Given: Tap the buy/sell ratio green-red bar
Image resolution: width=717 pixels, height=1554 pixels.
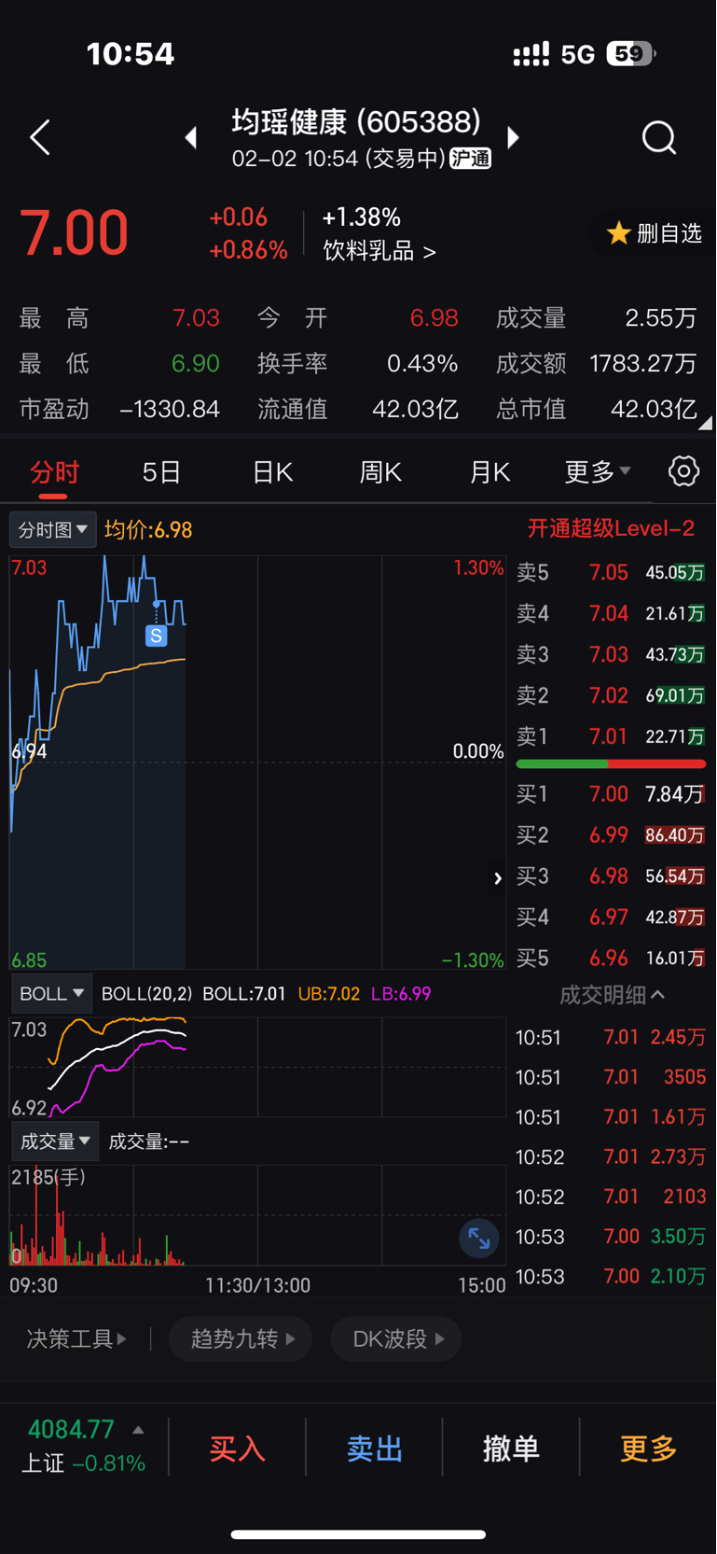Looking at the screenshot, I should click(612, 764).
